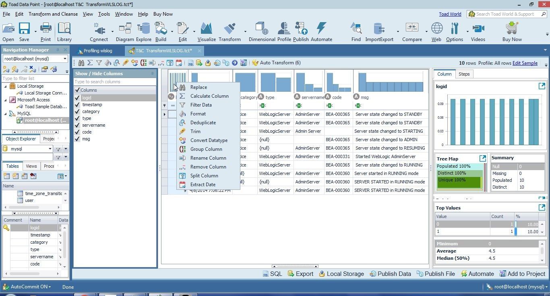Screen dimensions: 550x296
Task: Click the Visualize toolbar icon
Action: 207,29
